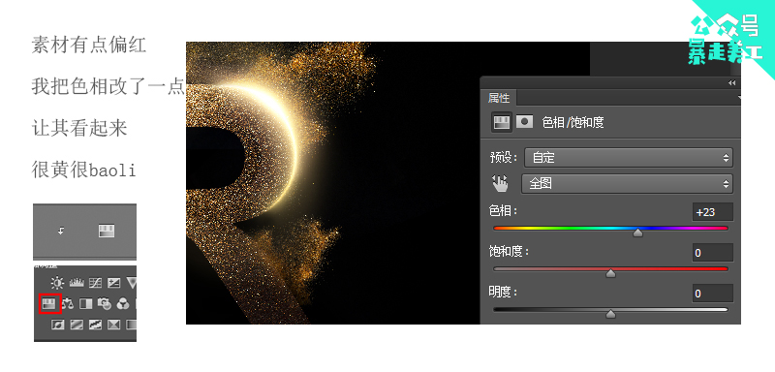Click the lightness value field showing 0

click(x=712, y=294)
